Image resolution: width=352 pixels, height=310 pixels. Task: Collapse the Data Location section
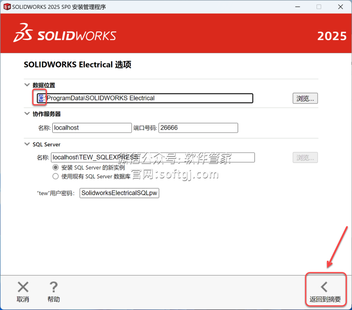[27, 85]
